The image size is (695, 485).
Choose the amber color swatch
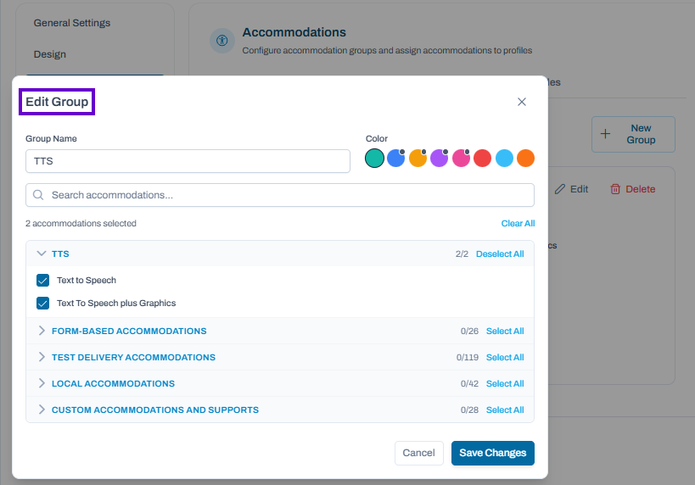[418, 158]
